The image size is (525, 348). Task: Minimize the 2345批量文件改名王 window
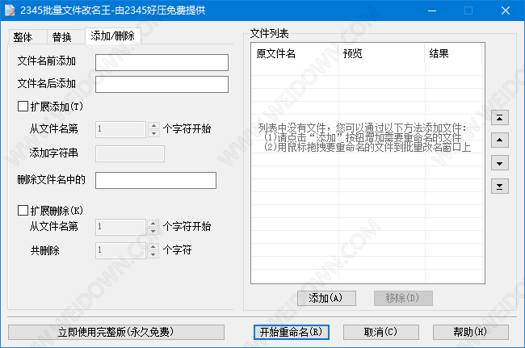coord(432,10)
